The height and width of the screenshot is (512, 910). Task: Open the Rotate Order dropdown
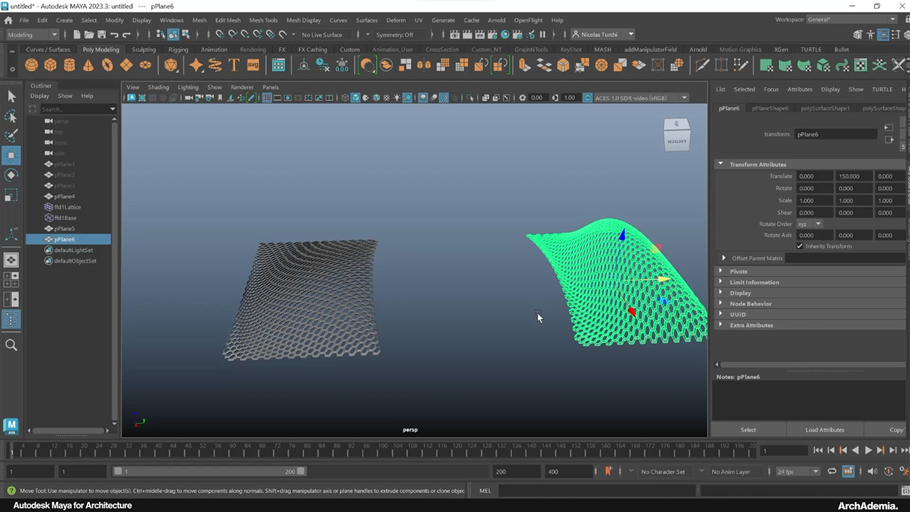(x=809, y=224)
